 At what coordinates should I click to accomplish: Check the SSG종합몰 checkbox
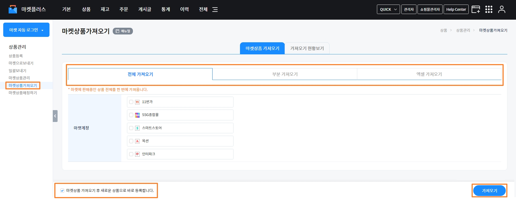pyautogui.click(x=131, y=115)
